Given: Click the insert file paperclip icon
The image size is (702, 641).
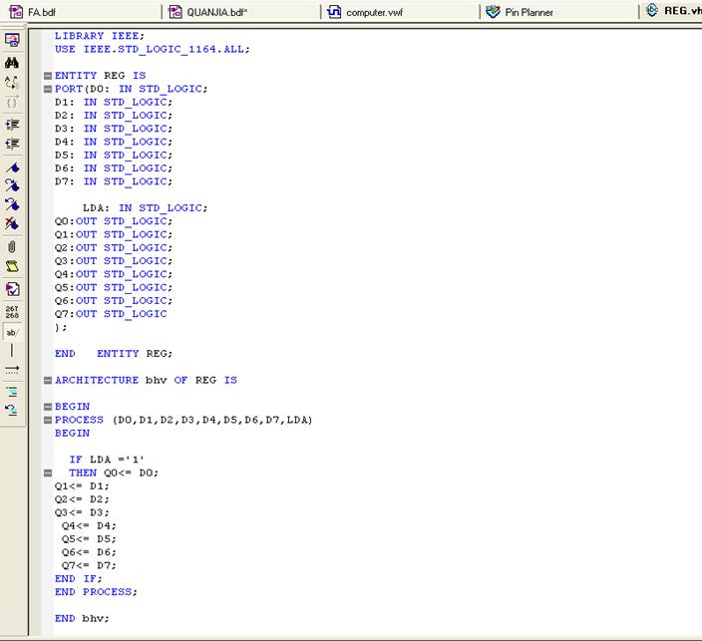Looking at the screenshot, I should (12, 246).
